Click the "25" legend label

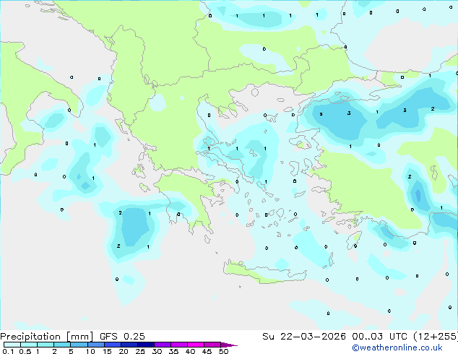tap(140, 351)
